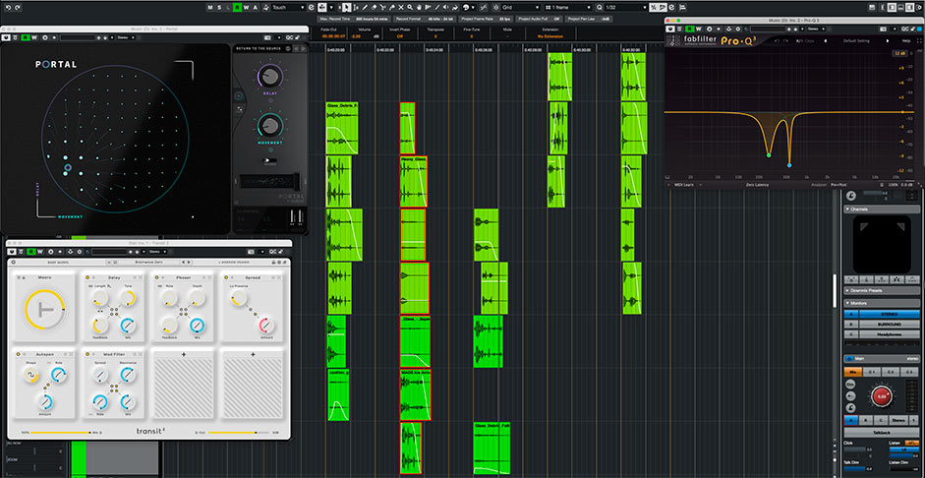Select the hand Comp tool
The image size is (925, 478).
(420, 7)
